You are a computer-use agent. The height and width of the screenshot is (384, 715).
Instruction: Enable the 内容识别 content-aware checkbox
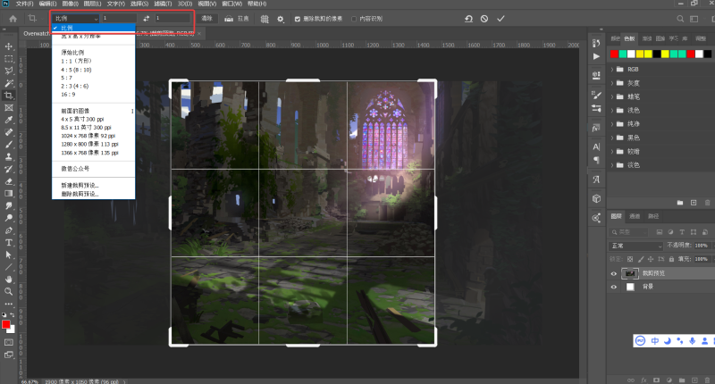(354, 19)
